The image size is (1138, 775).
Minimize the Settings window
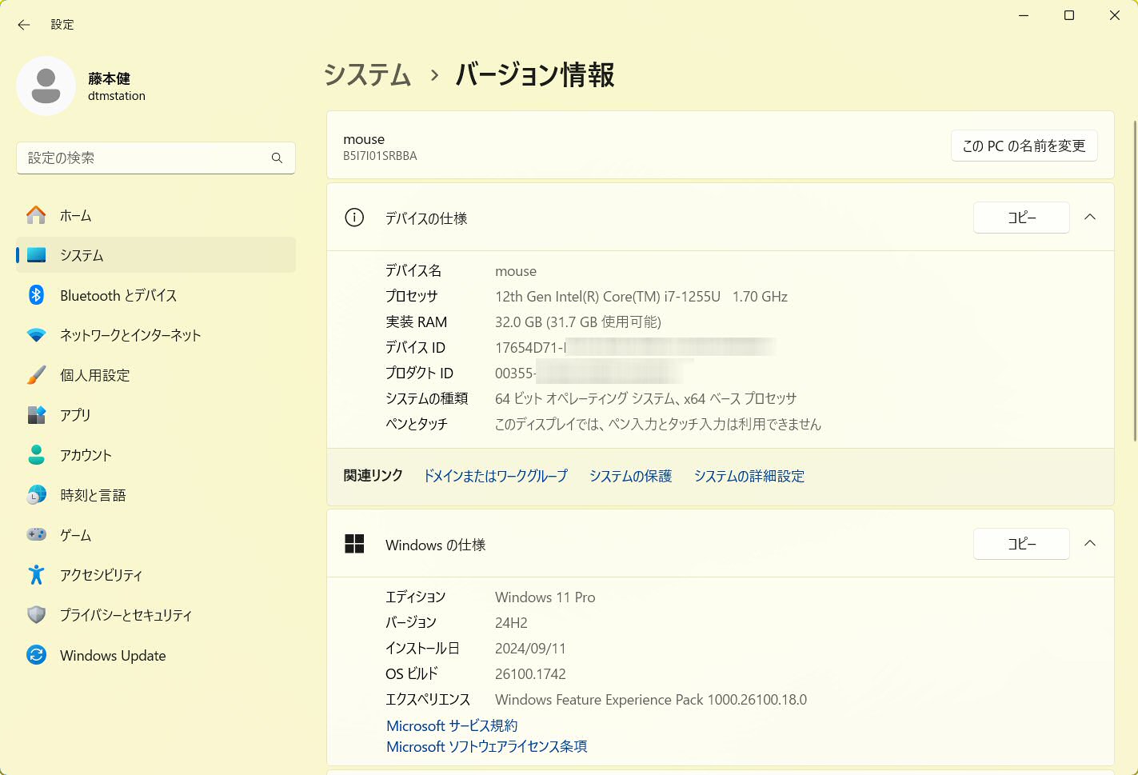(1024, 15)
